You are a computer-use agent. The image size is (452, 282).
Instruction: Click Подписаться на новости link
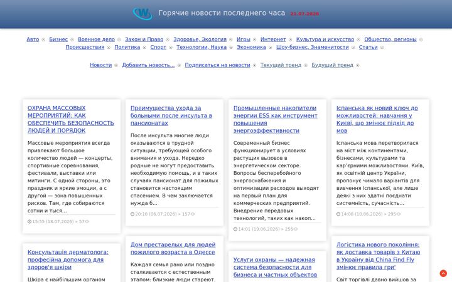(x=217, y=65)
